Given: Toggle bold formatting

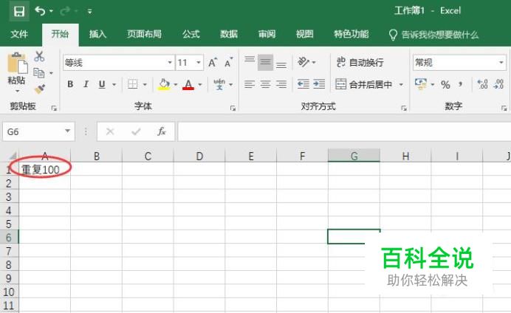Looking at the screenshot, I should 70,84.
